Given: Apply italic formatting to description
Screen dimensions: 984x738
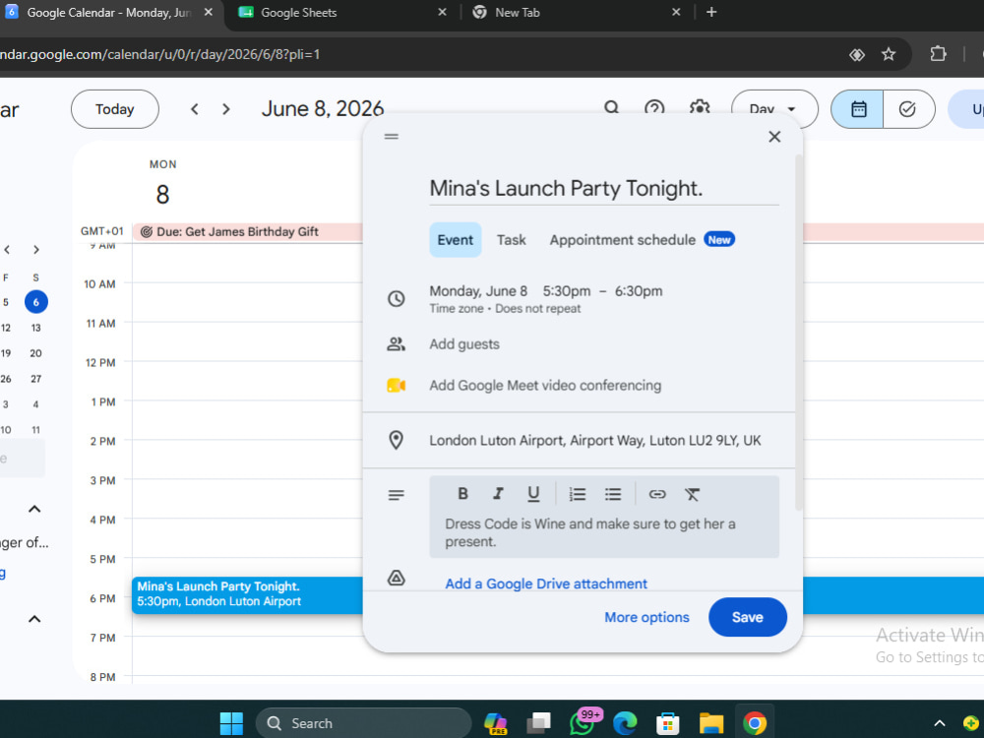Looking at the screenshot, I should (x=498, y=494).
